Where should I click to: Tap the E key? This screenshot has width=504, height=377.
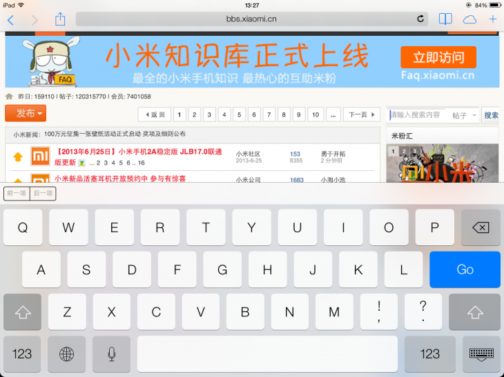pyautogui.click(x=114, y=227)
